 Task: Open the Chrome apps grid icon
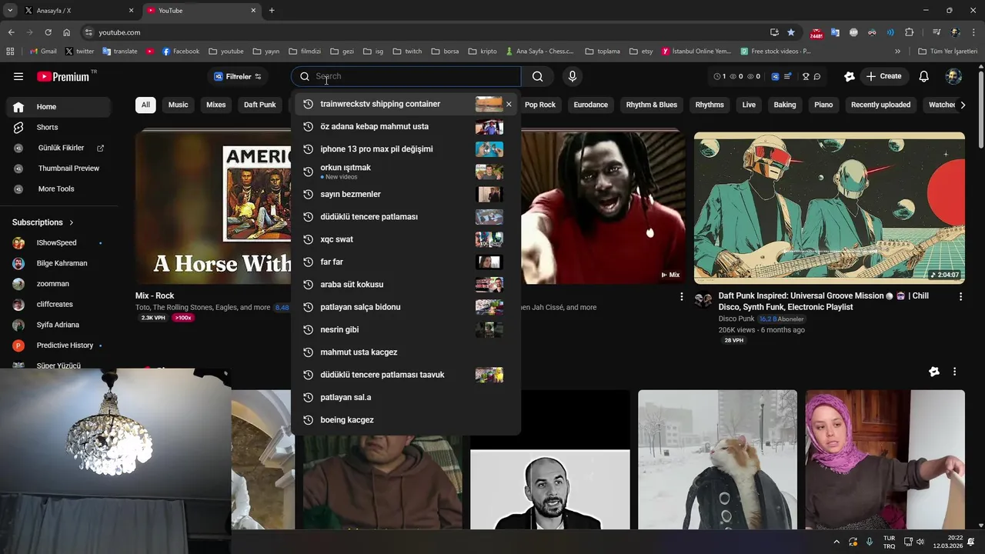(x=10, y=52)
